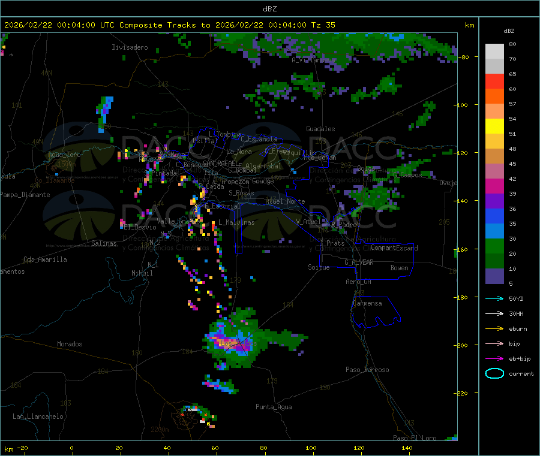Click the Agua_Toro place label
Viewport: 540px width, 456px height.
(64, 155)
